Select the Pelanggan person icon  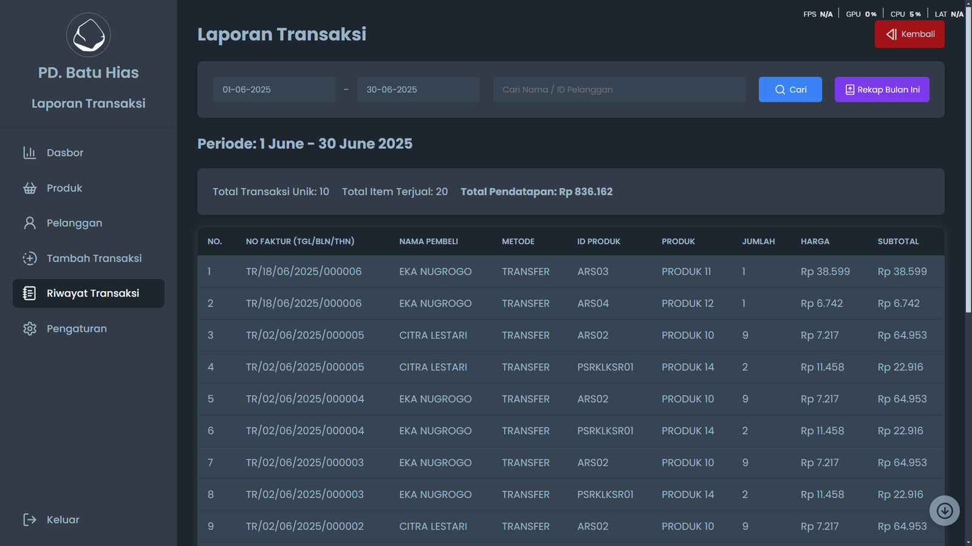click(x=30, y=223)
